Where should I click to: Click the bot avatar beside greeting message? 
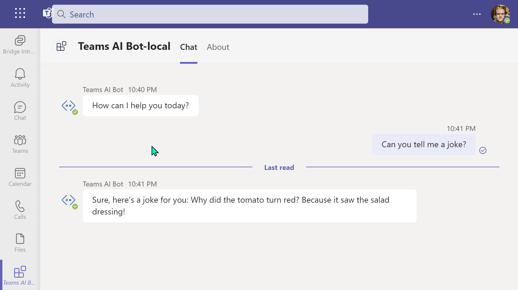point(69,106)
